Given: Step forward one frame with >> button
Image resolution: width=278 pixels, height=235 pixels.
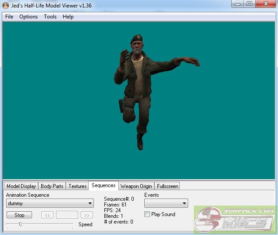Looking at the screenshot, I should pyautogui.click(x=87, y=215).
